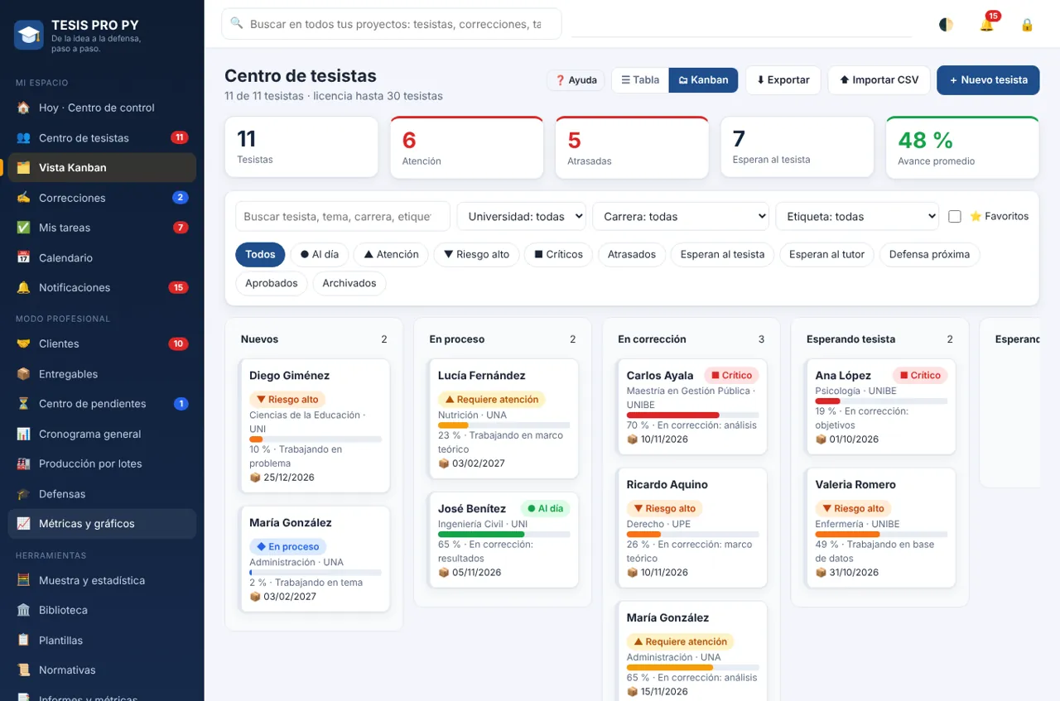This screenshot has height=701, width=1060.
Task: Click the global project search field
Action: click(x=391, y=24)
